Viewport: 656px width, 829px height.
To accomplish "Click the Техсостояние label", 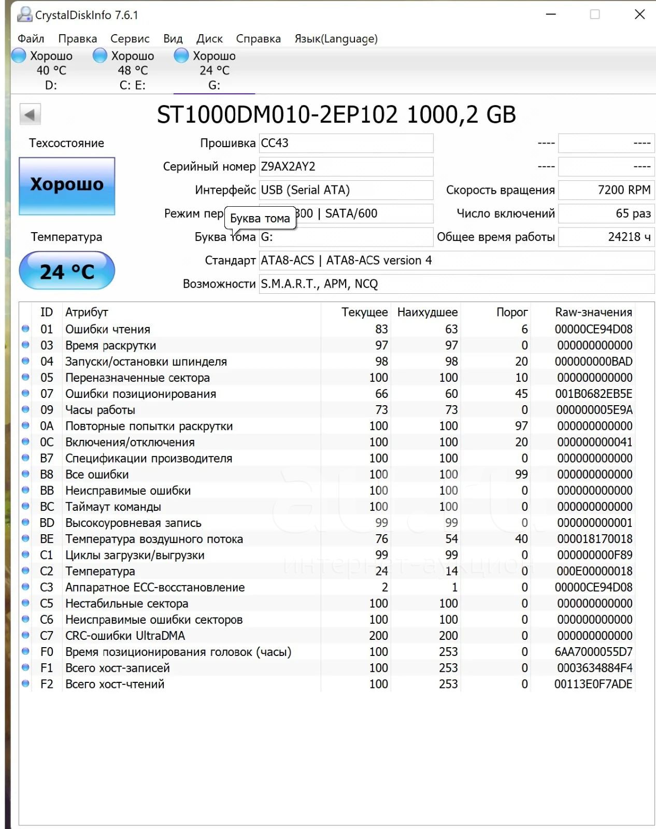I will (x=66, y=143).
